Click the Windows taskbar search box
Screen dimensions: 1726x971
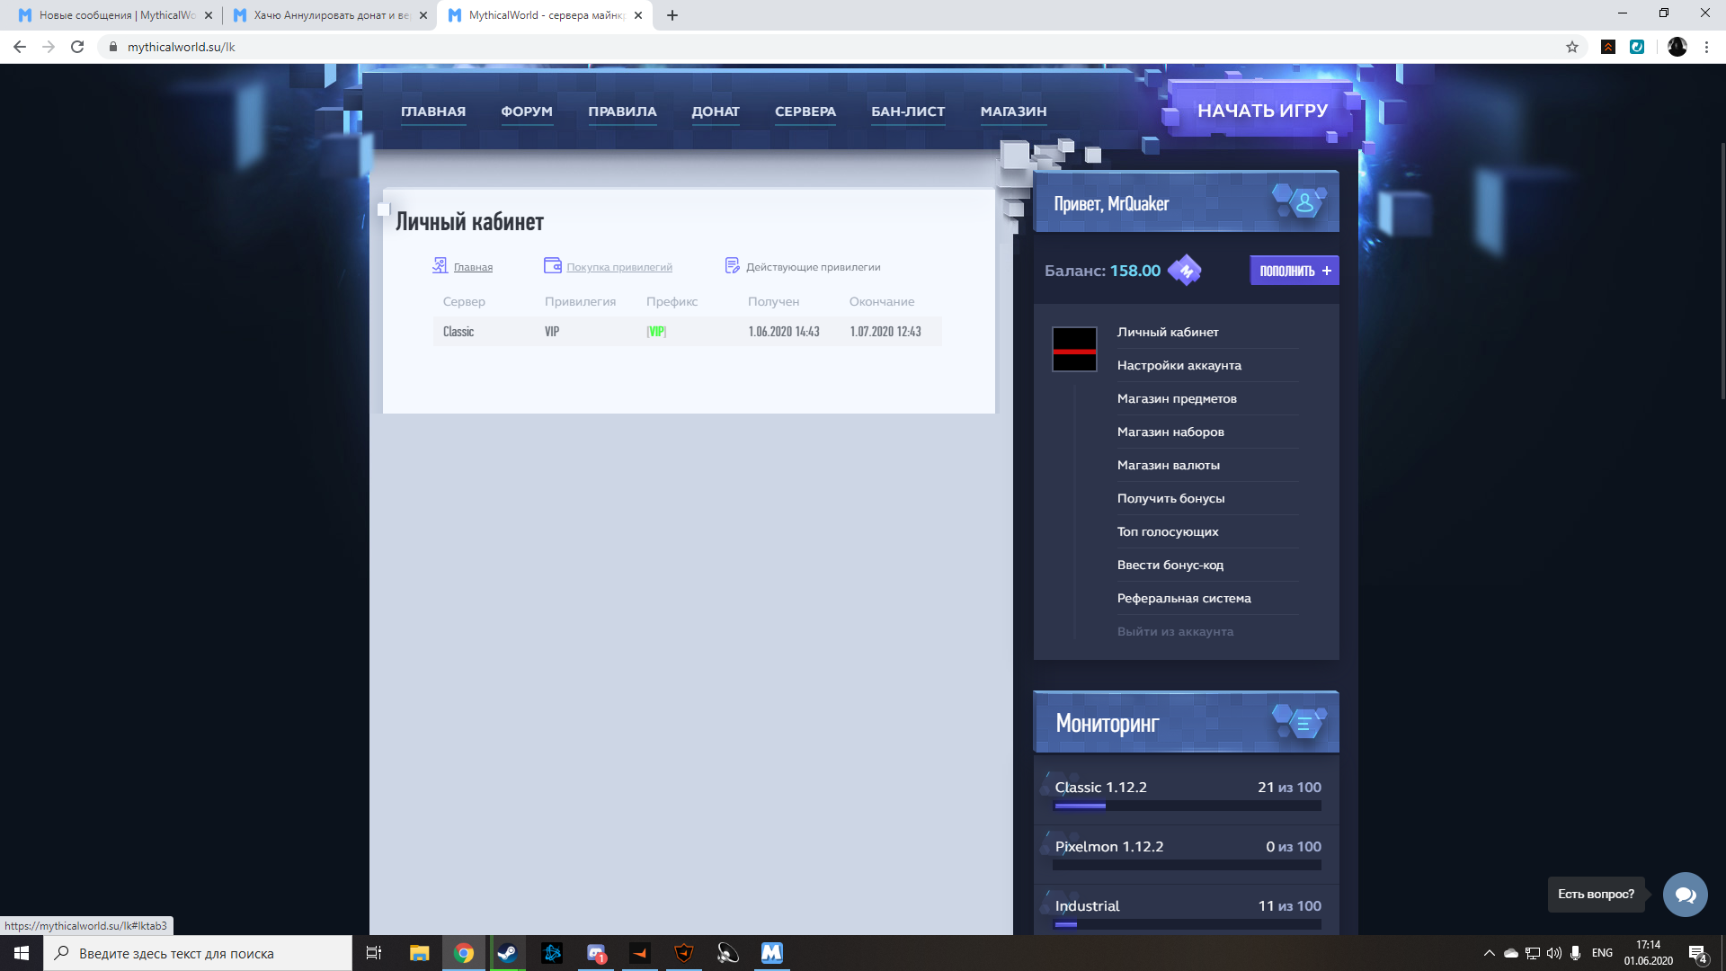pyautogui.click(x=198, y=953)
